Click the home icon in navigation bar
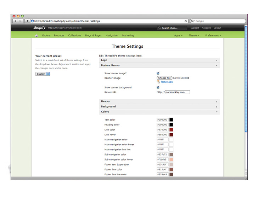This screenshot has height=198, width=258. (37, 35)
